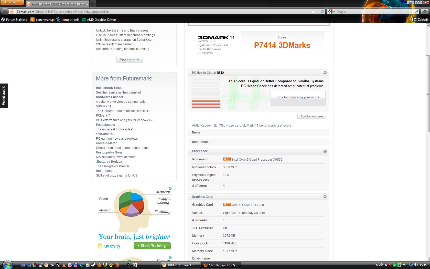Select the AMD Radeon HD 7950 browser tab
Image resolution: width=430 pixels, height=269 pixels.
(x=57, y=4)
